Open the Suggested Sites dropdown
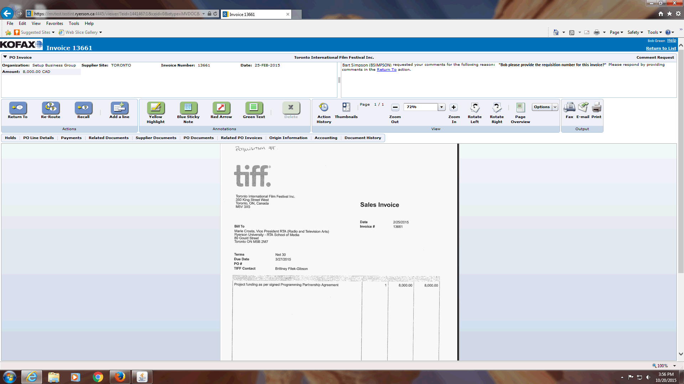Image resolution: width=684 pixels, height=384 pixels. pos(53,32)
